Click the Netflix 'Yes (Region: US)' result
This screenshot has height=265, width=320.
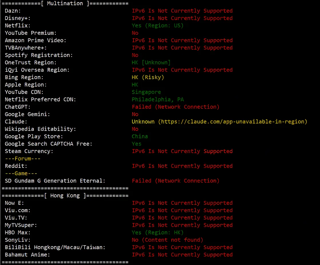(157, 26)
